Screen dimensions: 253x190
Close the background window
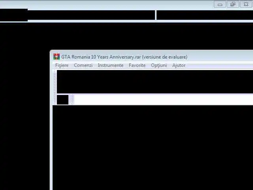pos(246,4)
